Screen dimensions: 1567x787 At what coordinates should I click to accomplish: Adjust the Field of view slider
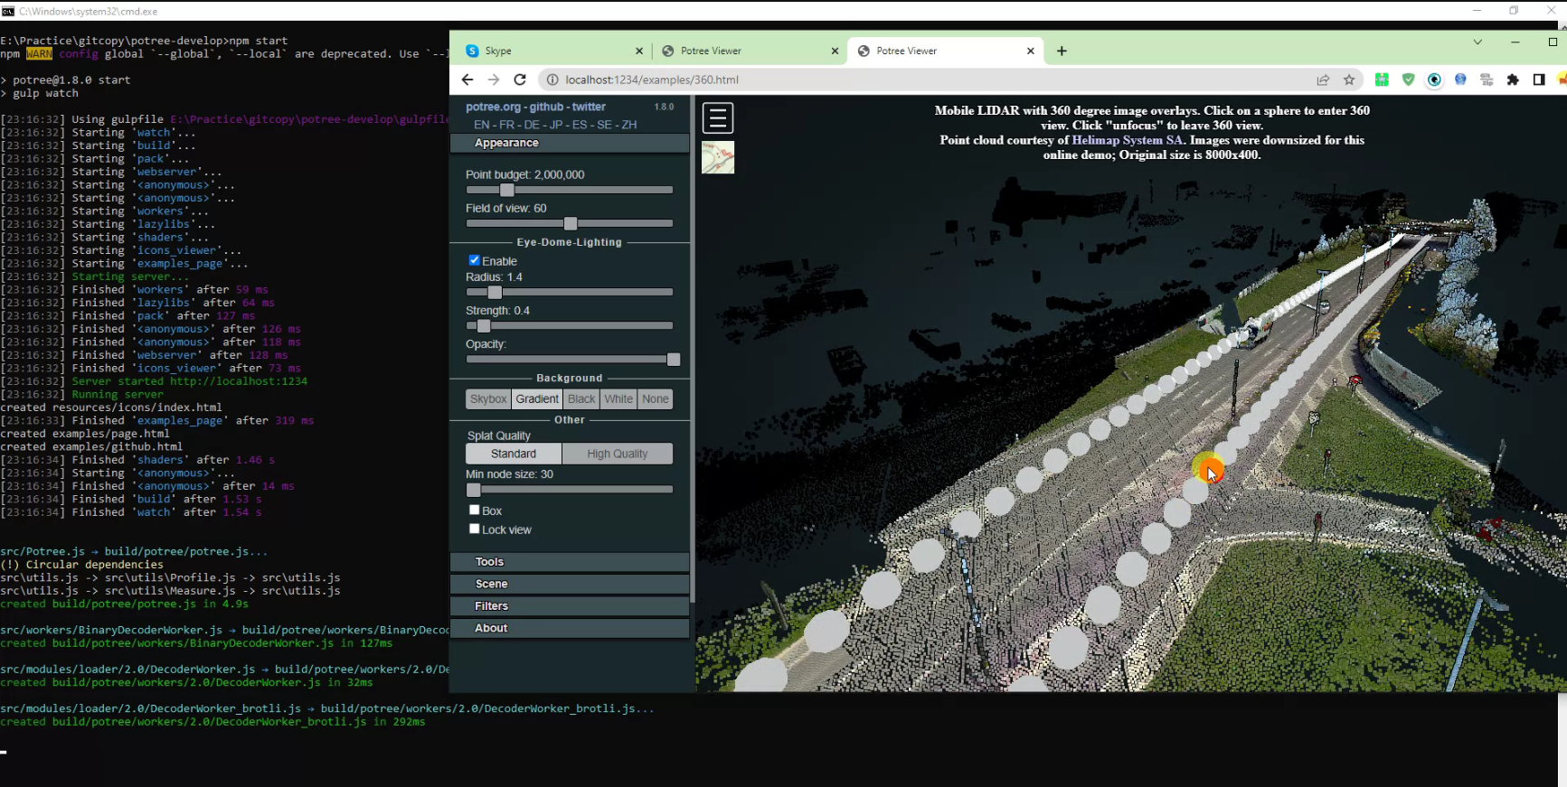click(570, 223)
